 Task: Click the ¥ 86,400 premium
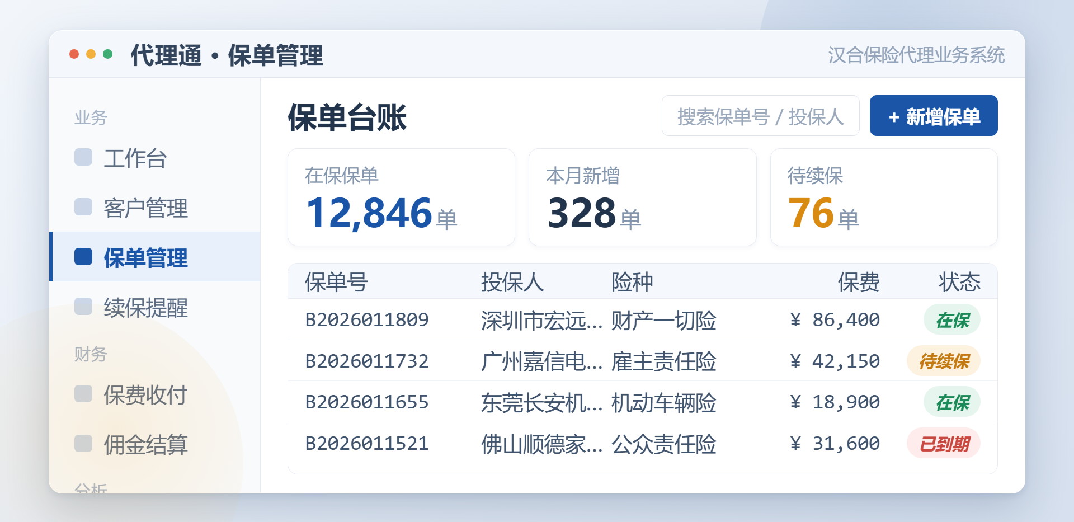point(835,319)
